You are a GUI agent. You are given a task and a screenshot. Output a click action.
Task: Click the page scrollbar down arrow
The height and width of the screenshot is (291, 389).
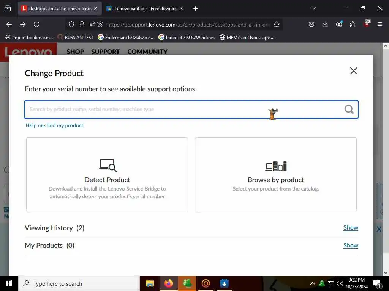(x=386, y=273)
